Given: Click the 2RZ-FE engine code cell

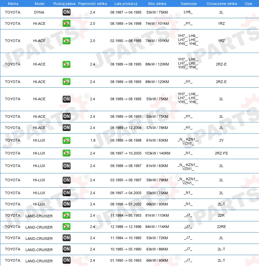Looking at the screenshot, I should [221, 153].
